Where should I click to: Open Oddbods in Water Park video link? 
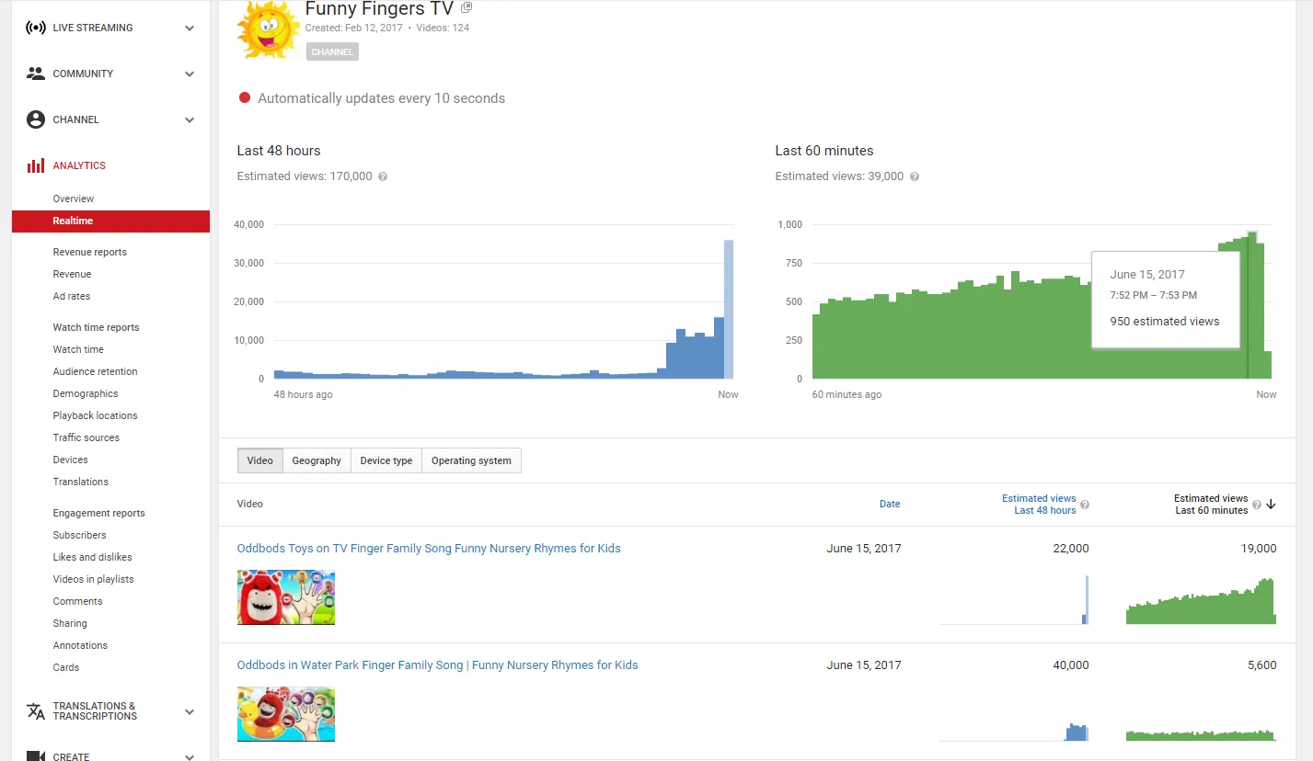438,665
